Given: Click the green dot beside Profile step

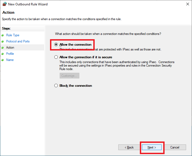Looking at the screenshot, I should point(3,54).
